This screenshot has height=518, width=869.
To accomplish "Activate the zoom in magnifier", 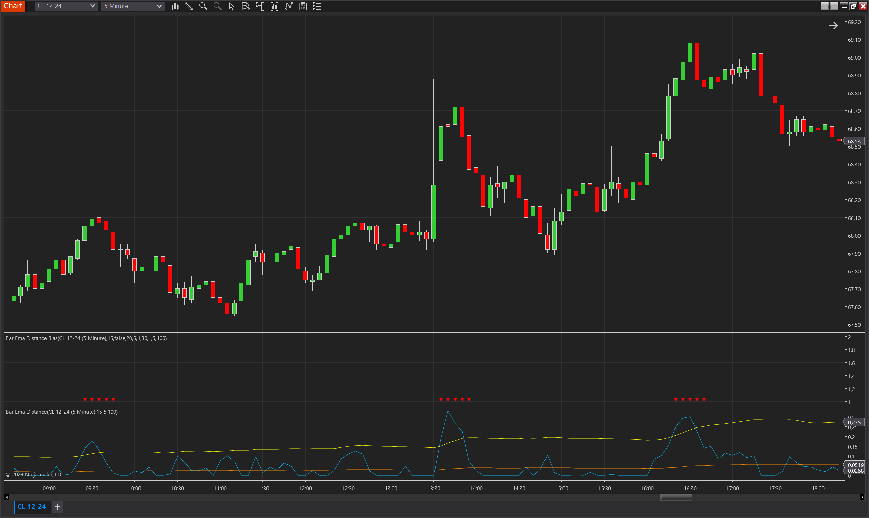I will click(x=203, y=6).
